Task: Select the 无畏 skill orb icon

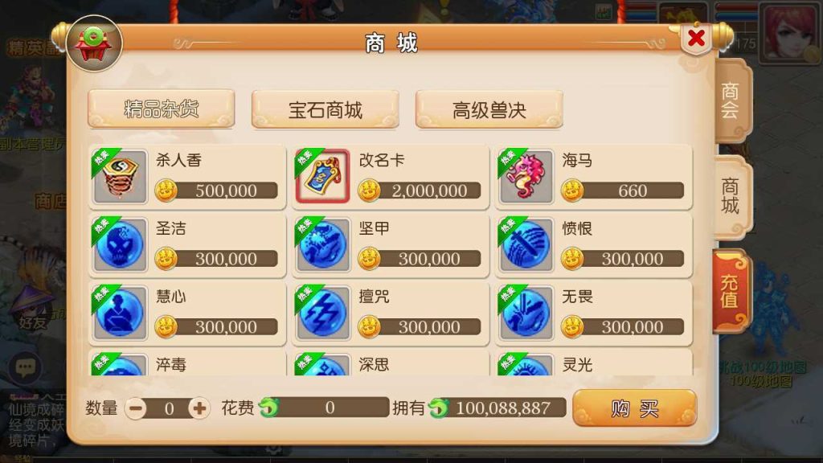Action: (x=526, y=313)
